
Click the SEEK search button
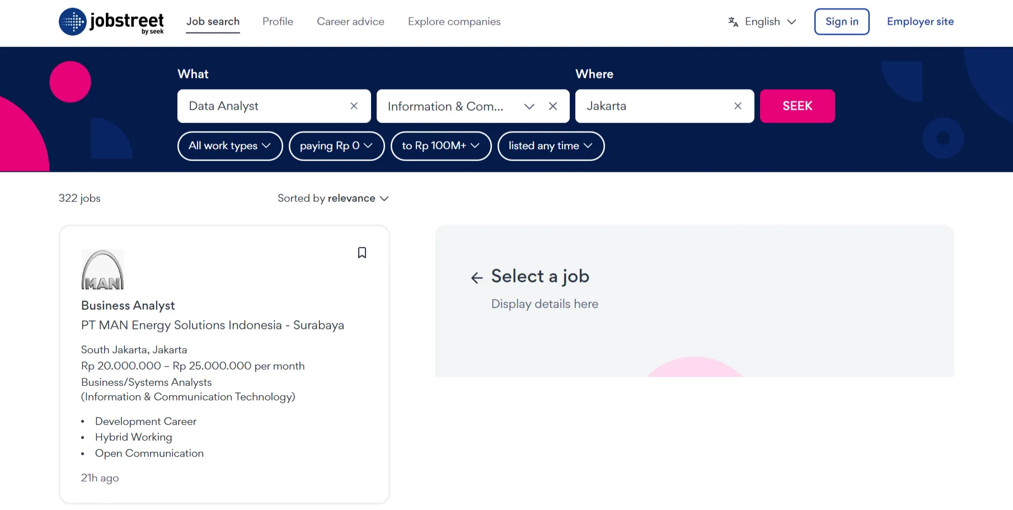tap(797, 106)
